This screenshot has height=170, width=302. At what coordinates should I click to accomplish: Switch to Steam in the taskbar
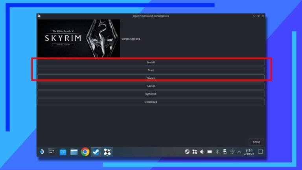[96, 152]
